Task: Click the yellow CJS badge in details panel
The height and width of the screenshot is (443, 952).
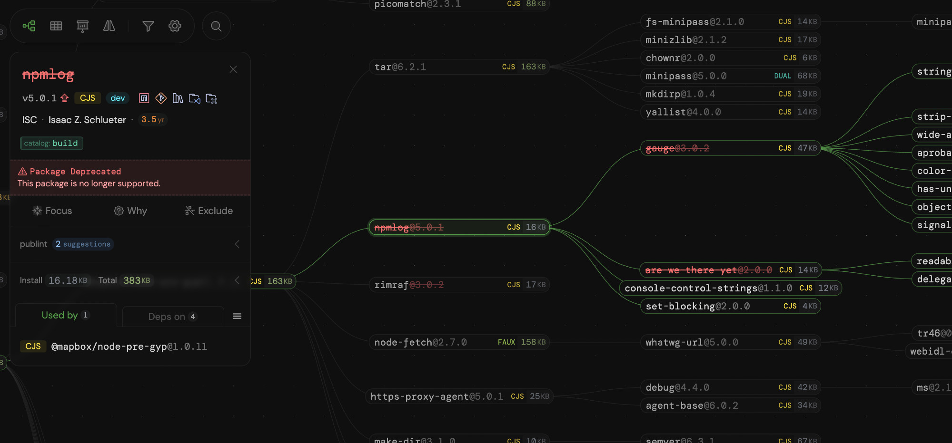Action: click(x=88, y=98)
